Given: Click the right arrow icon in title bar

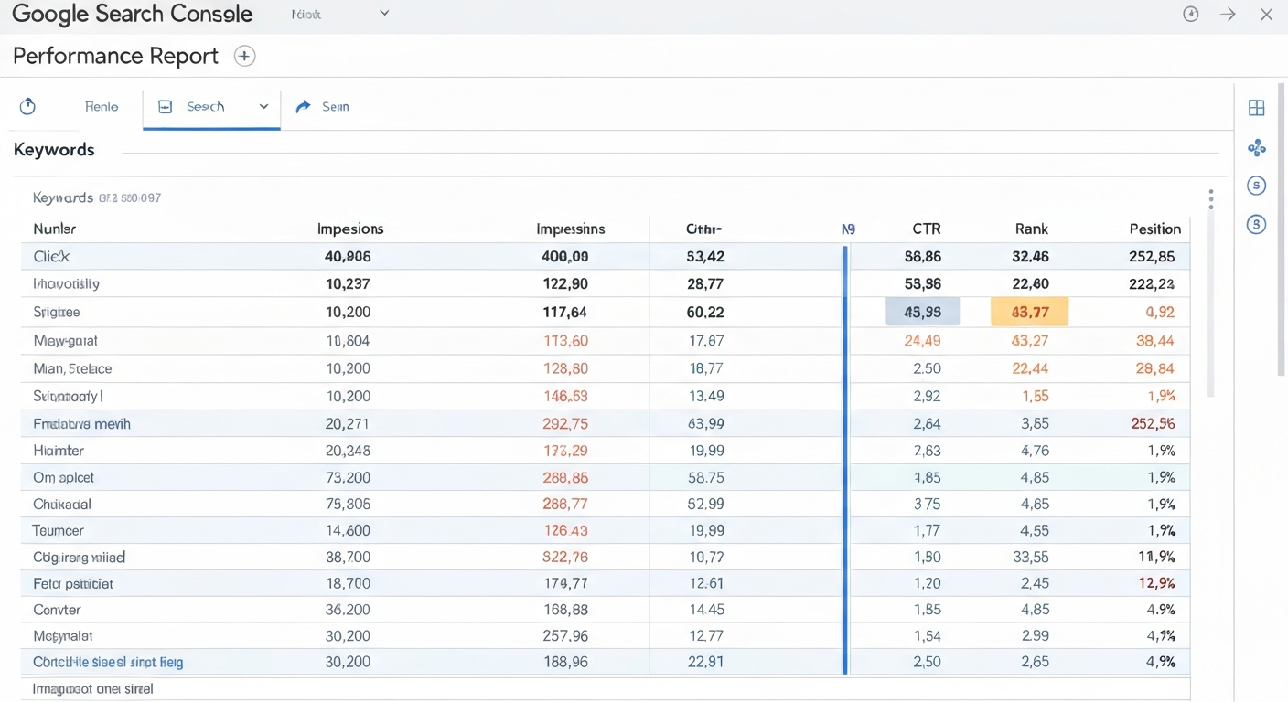Looking at the screenshot, I should point(1228,14).
